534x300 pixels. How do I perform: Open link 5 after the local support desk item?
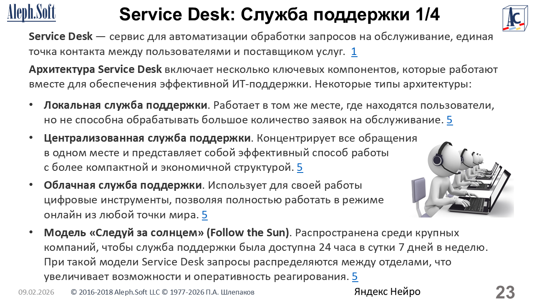pyautogui.click(x=449, y=120)
